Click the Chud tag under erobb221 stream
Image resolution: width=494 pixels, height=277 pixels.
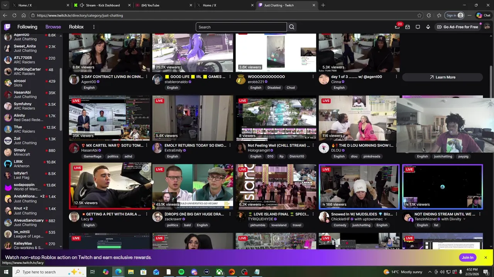(291, 88)
